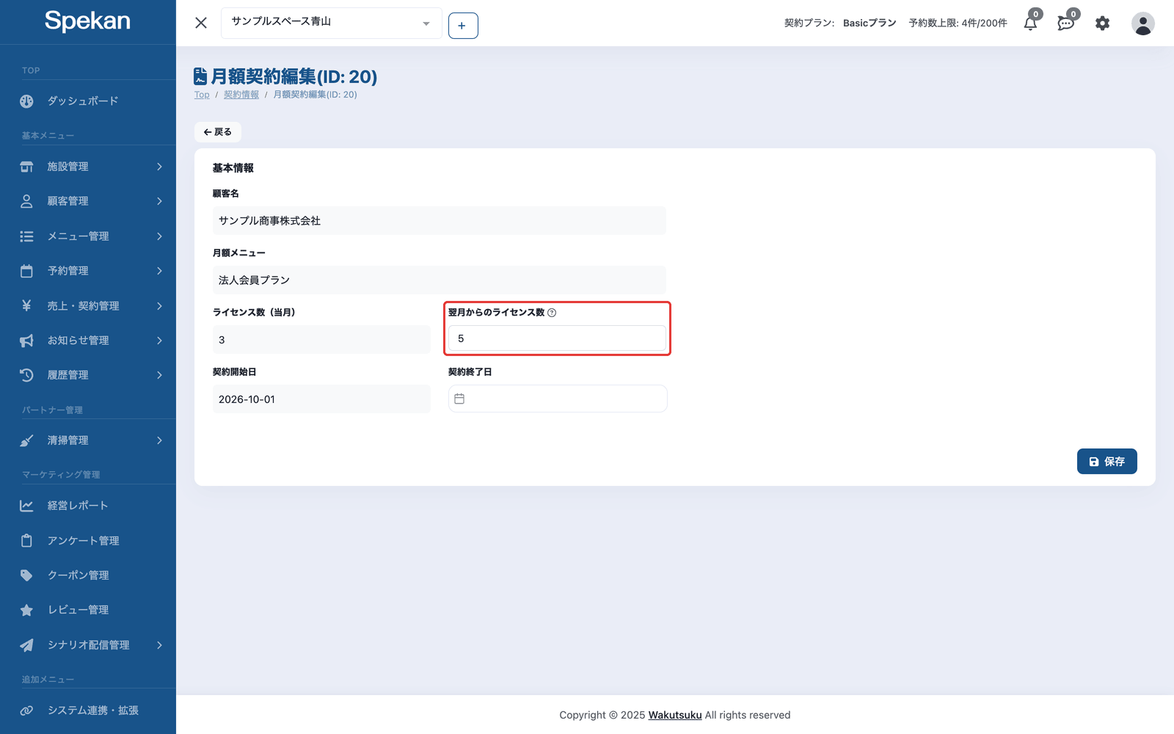Screen dimensions: 1174x734
Task: Expand 売上・契約管理 menu
Action: tap(88, 306)
